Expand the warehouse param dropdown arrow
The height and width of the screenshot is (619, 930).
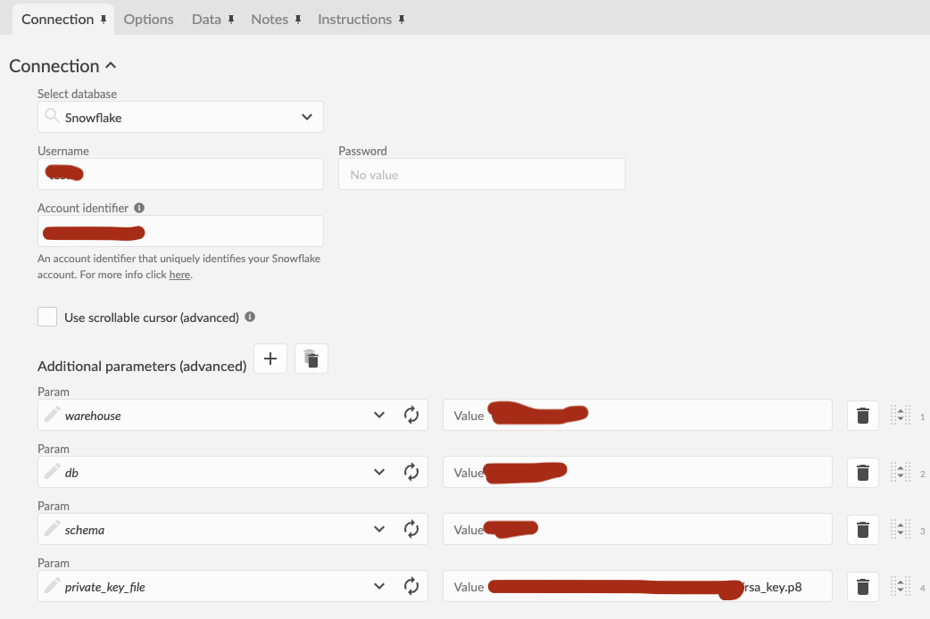(379, 415)
